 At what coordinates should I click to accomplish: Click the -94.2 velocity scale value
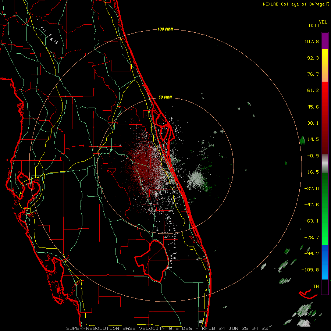click(x=312, y=253)
